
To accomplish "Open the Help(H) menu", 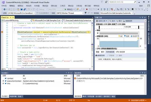I will point(96,6).
